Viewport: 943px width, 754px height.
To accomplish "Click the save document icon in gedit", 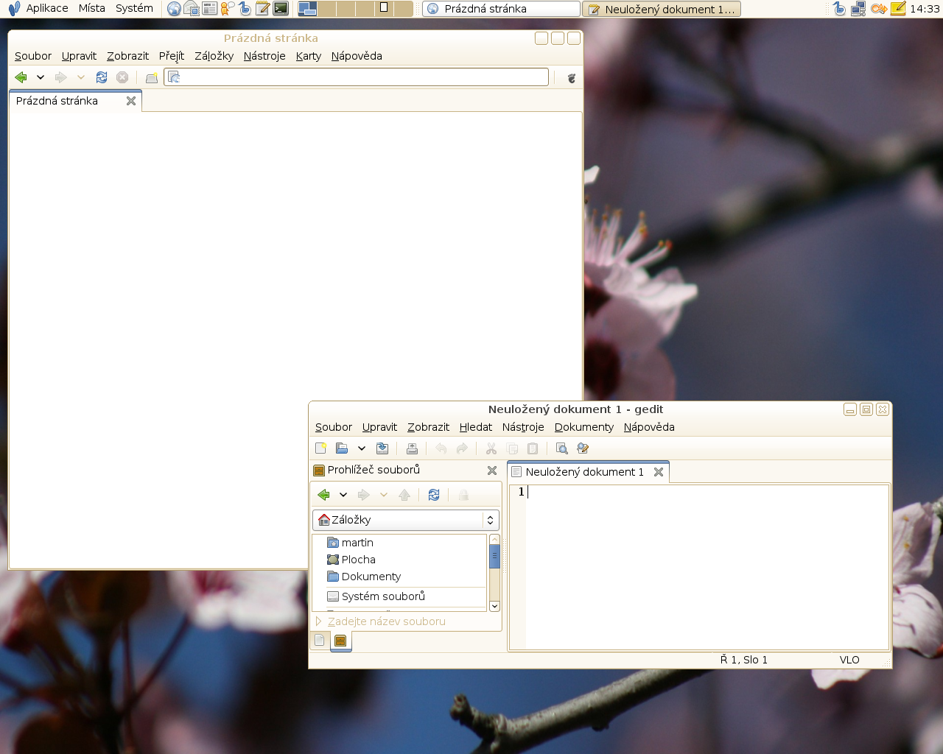I will [382, 448].
